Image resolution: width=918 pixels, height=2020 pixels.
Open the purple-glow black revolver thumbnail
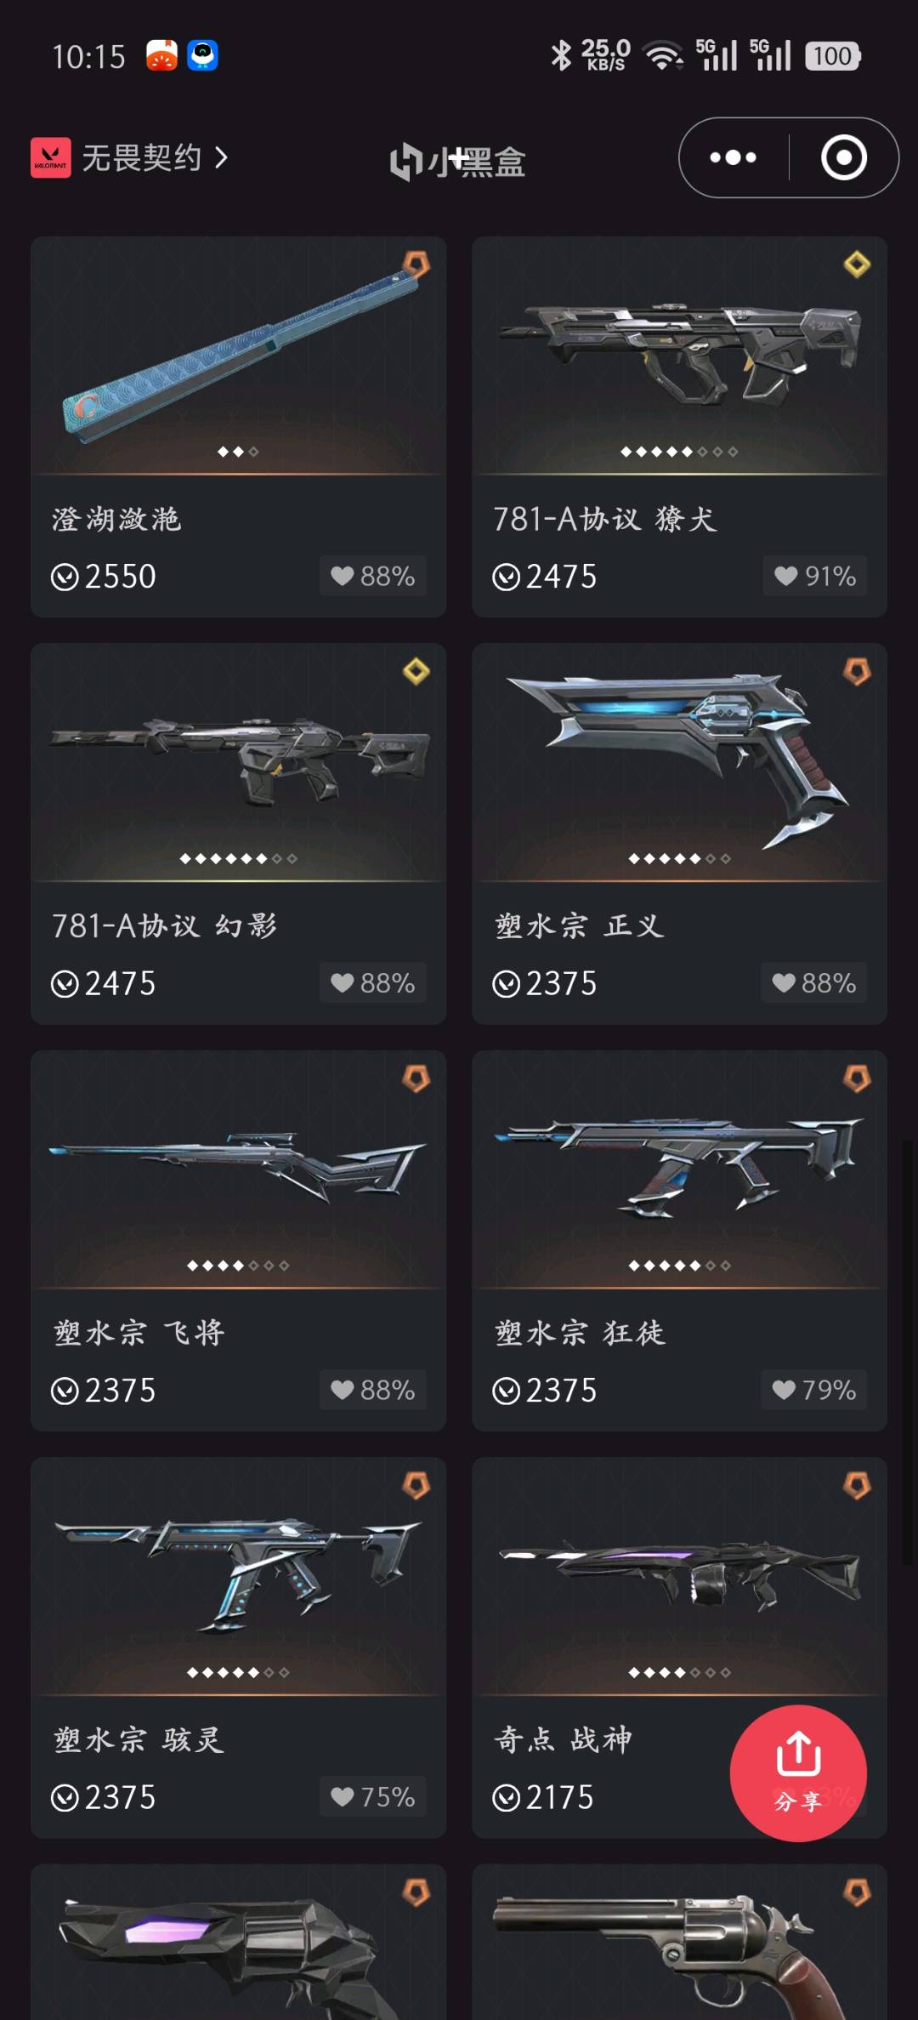238,1942
